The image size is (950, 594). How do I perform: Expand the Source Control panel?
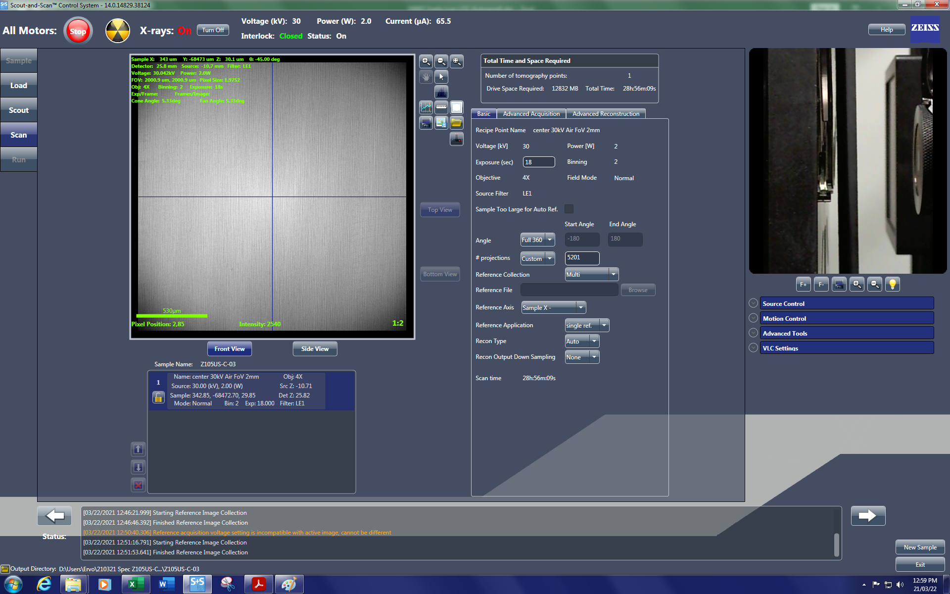pyautogui.click(x=753, y=303)
